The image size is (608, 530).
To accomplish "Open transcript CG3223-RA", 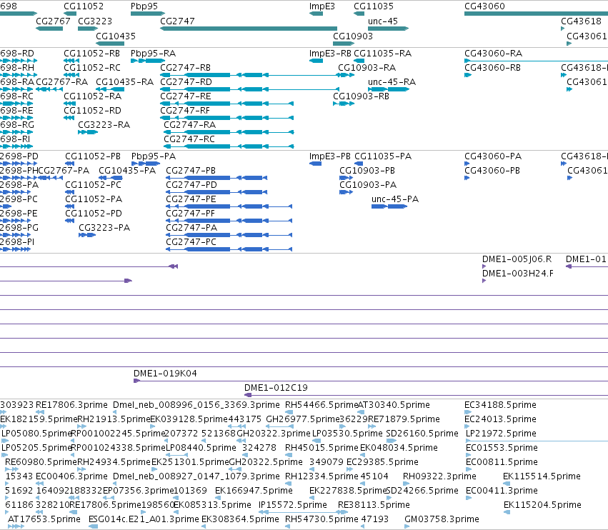I will click(88, 132).
